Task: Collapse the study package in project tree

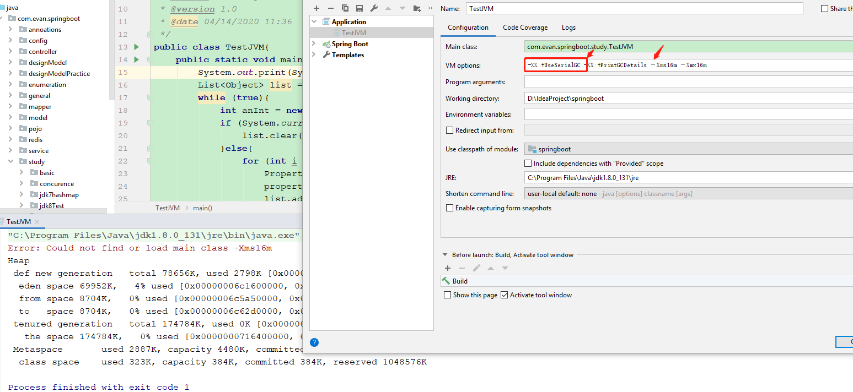Action: [x=10, y=161]
